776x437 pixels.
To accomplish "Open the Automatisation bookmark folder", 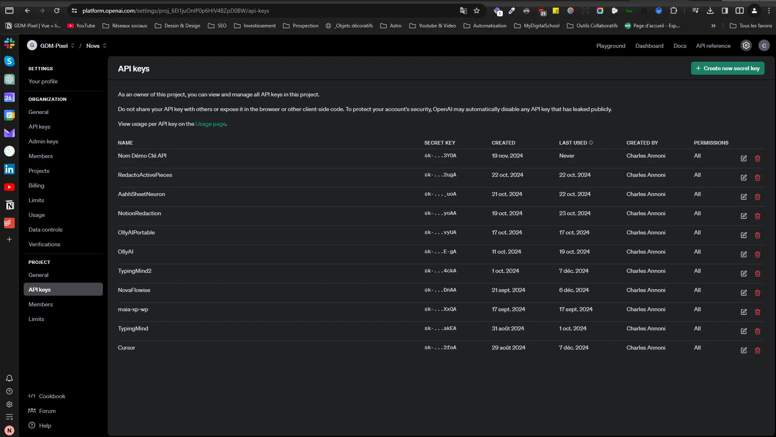I will click(x=485, y=26).
